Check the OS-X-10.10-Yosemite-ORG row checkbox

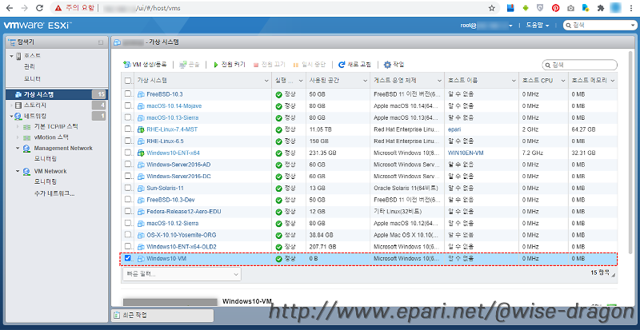tap(128, 235)
